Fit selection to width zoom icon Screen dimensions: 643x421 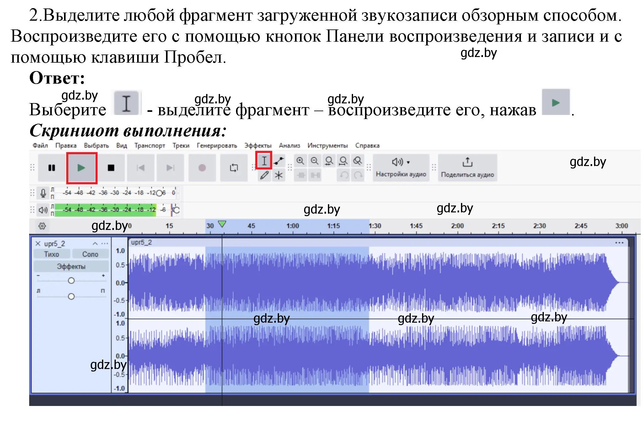point(329,161)
